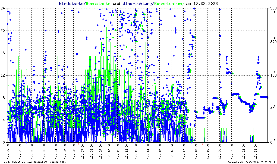277x164 pixels.
Task: Click the '17. 04:00' time label
Action: click(56, 151)
